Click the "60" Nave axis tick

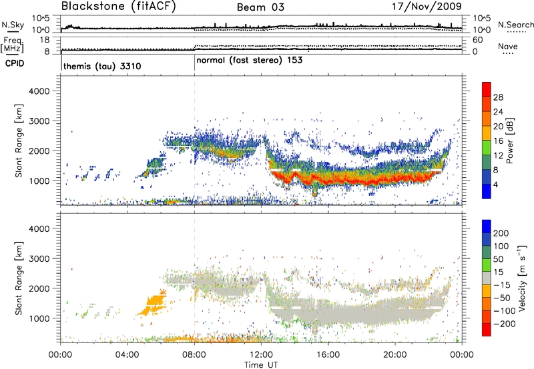[477, 40]
